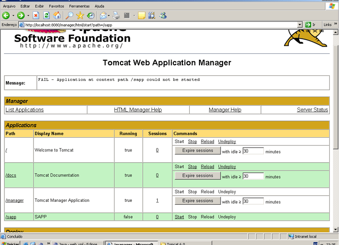The image size is (339, 245).
Task: Expand the address bar URL dropdown
Action: pos(300,25)
